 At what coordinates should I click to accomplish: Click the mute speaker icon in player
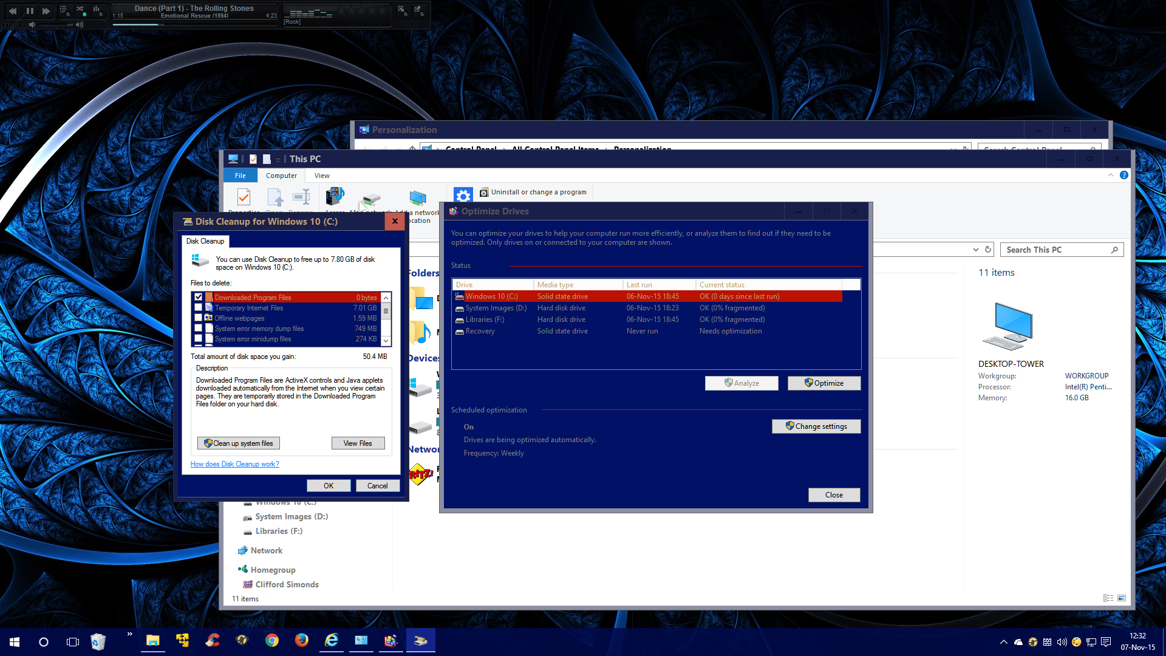point(32,25)
